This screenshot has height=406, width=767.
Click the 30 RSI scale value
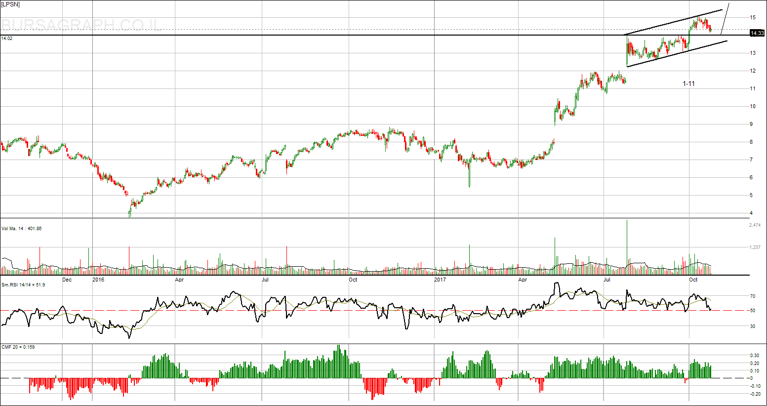tap(753, 326)
